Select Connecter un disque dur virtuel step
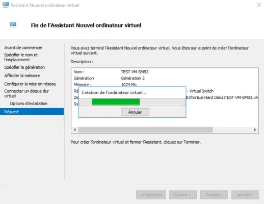The width and height of the screenshot is (264, 204). click(27, 93)
